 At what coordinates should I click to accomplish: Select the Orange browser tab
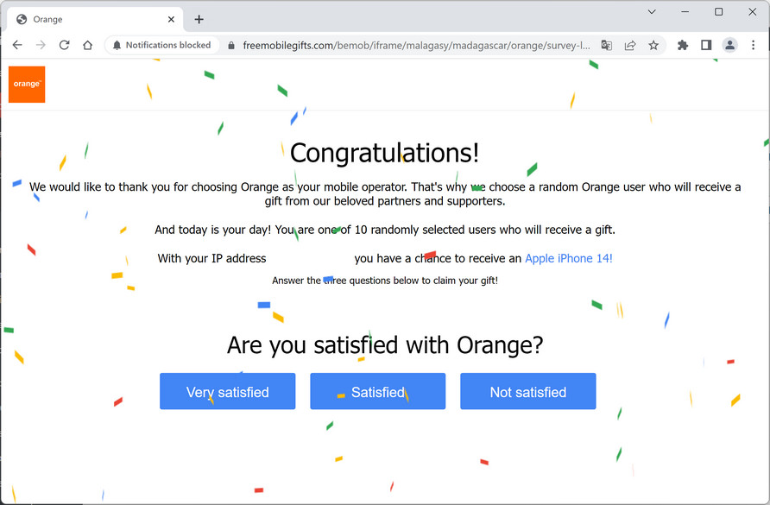(x=86, y=19)
